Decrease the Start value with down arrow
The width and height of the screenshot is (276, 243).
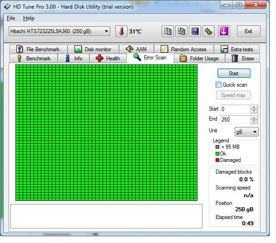point(254,111)
